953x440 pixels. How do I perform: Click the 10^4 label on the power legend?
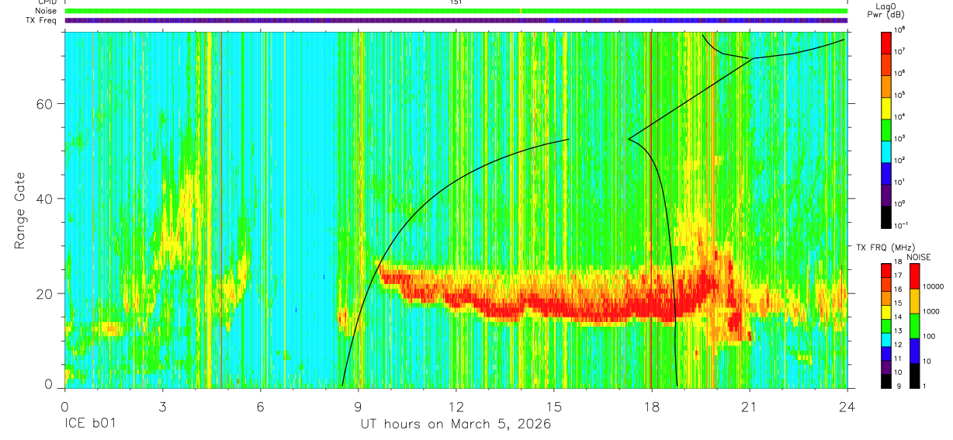click(899, 116)
